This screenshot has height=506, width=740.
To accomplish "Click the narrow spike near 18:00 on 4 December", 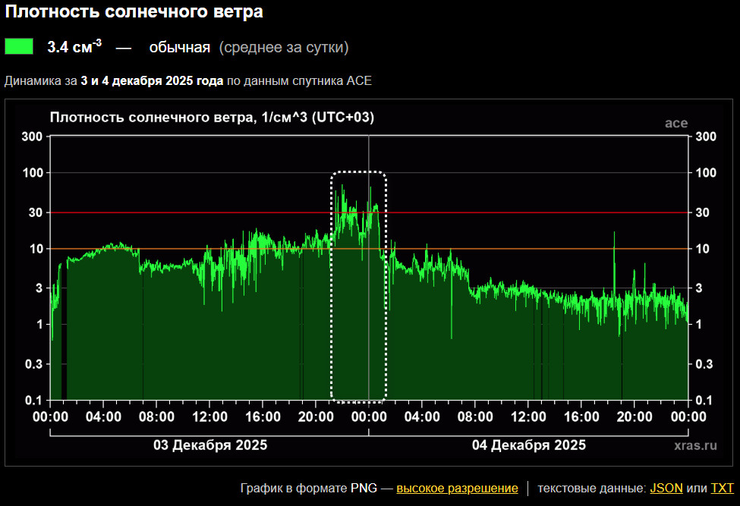I will 614,250.
